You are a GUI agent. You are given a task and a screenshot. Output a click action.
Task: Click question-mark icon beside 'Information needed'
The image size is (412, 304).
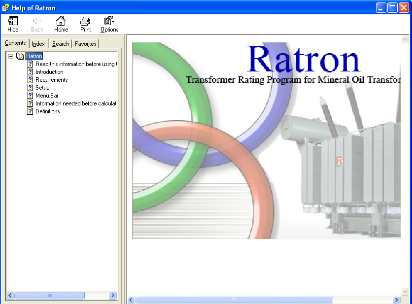(30, 103)
